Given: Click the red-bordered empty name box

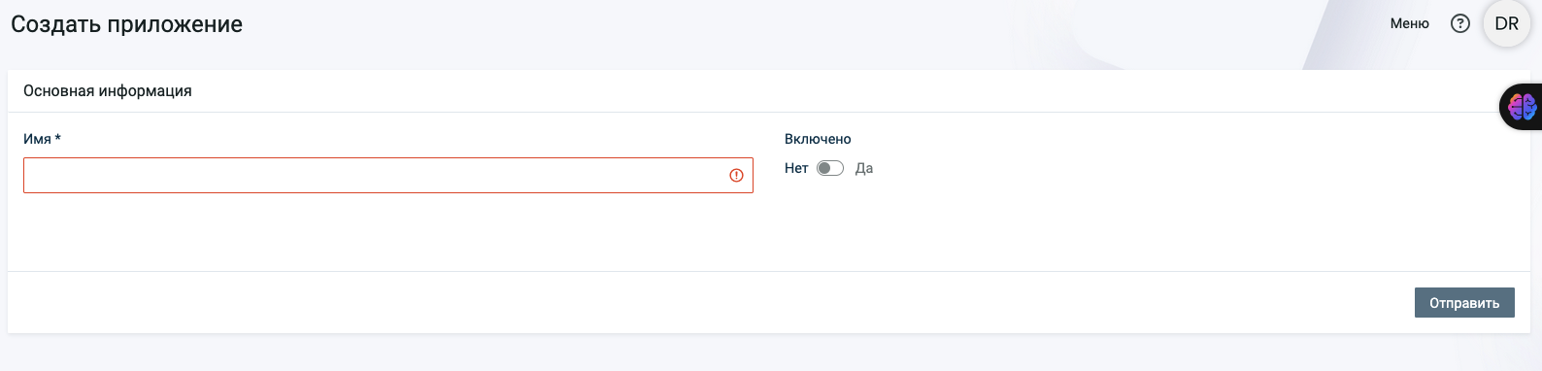Looking at the screenshot, I should click(388, 175).
